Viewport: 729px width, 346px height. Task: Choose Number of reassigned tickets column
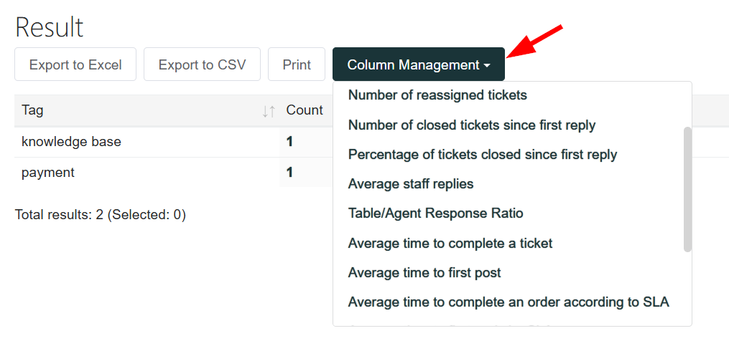(x=437, y=95)
